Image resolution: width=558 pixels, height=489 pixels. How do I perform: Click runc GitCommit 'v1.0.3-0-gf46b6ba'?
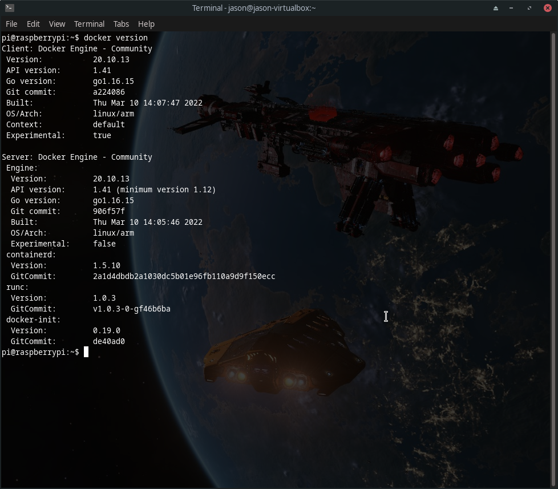click(132, 309)
